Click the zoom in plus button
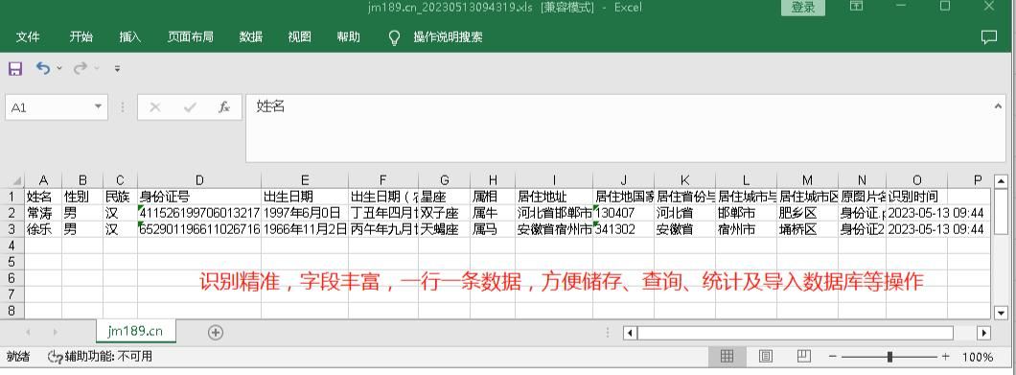Image resolution: width=1016 pixels, height=375 pixels. tap(945, 356)
